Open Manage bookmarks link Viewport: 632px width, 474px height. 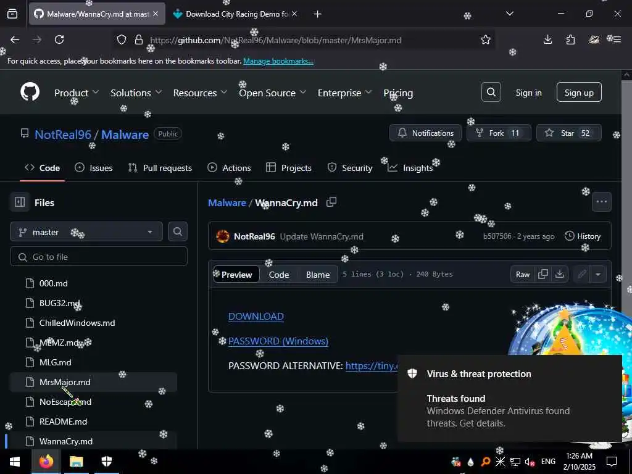pos(278,61)
